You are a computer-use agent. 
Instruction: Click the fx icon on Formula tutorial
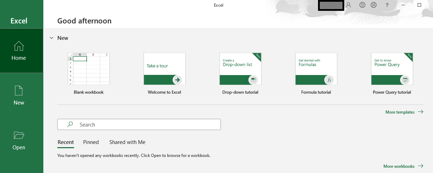pyautogui.click(x=329, y=80)
